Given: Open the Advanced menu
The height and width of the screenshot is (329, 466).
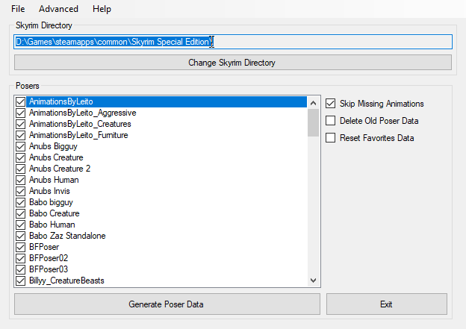Looking at the screenshot, I should (x=58, y=9).
